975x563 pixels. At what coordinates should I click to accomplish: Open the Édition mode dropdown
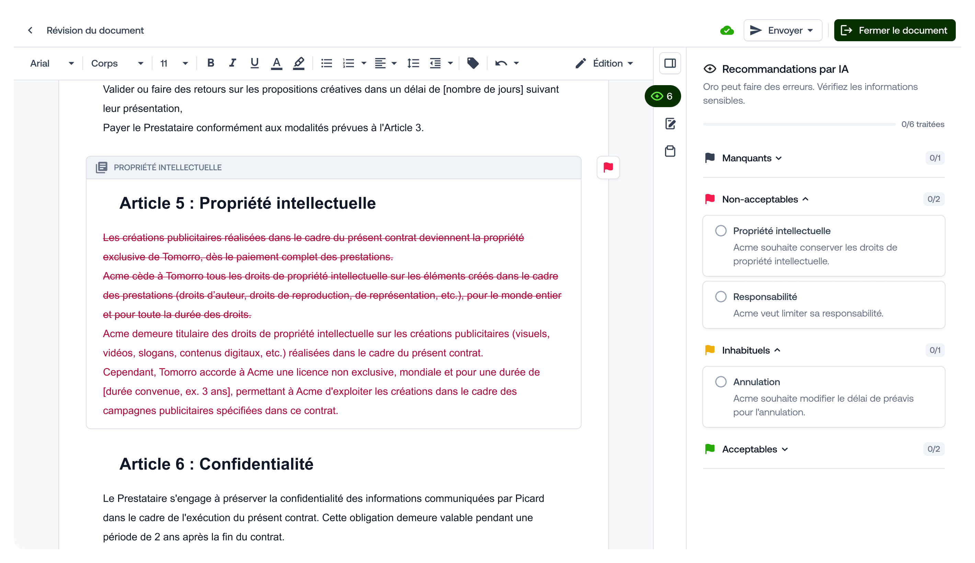604,63
